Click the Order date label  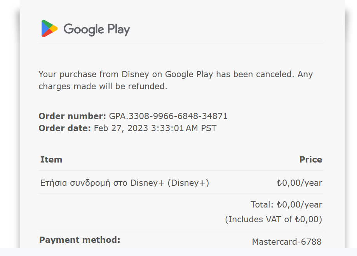[65, 128]
